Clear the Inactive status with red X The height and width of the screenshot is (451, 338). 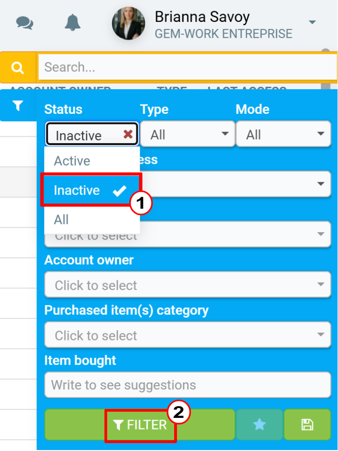pyautogui.click(x=128, y=134)
